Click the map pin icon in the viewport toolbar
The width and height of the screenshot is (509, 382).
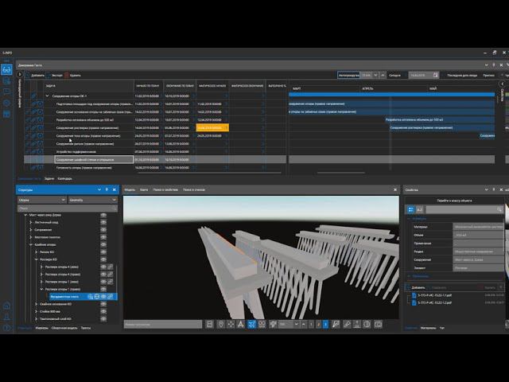click(x=221, y=324)
